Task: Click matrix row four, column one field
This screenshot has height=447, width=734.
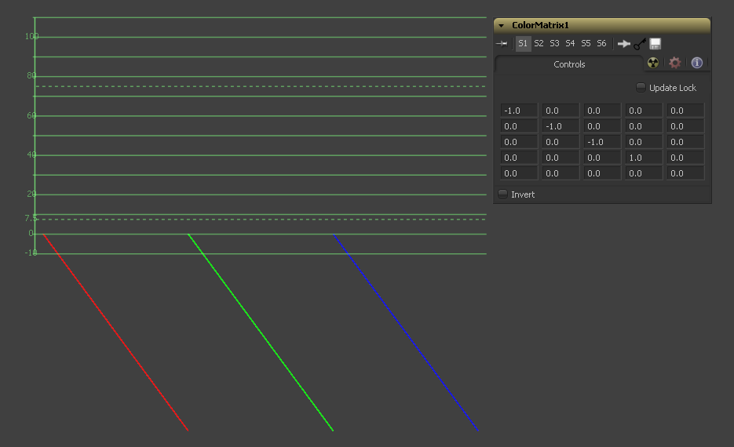Action: point(519,158)
